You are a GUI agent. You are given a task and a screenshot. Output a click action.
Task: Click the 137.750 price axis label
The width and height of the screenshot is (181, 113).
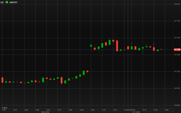pyautogui.click(x=177, y=21)
